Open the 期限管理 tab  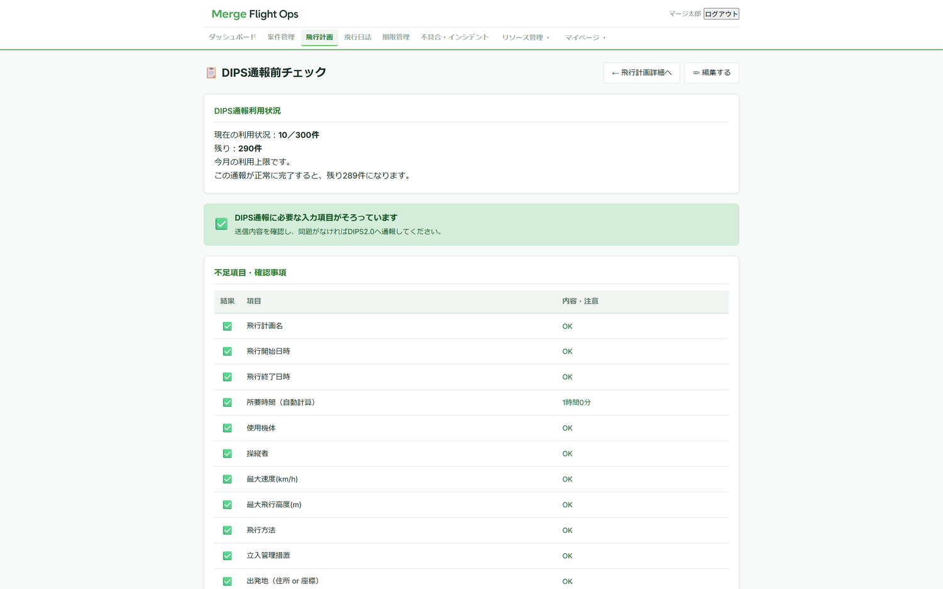click(396, 37)
